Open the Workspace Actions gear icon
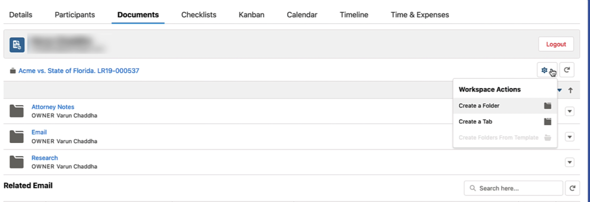 point(545,70)
